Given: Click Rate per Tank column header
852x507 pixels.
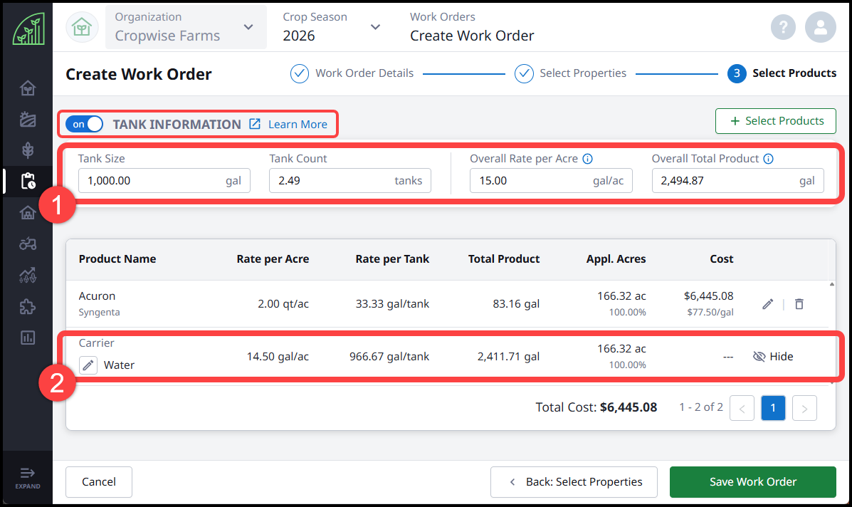Looking at the screenshot, I should (x=392, y=259).
